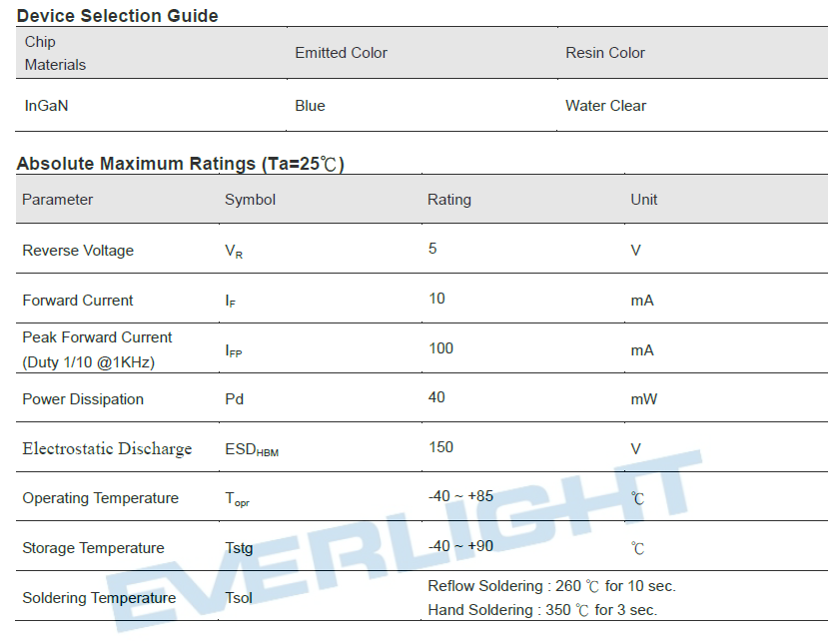The height and width of the screenshot is (641, 840).
Task: Click the Tstg storage temperature symbol
Action: pos(239,548)
